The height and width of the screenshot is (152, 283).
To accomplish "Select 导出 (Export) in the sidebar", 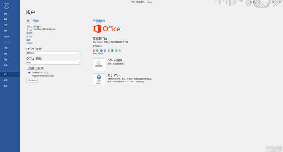I will (x=6, y=60).
